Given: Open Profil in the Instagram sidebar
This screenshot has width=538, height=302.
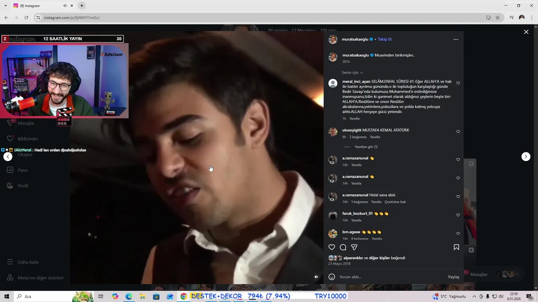Looking at the screenshot, I should click(17, 186).
